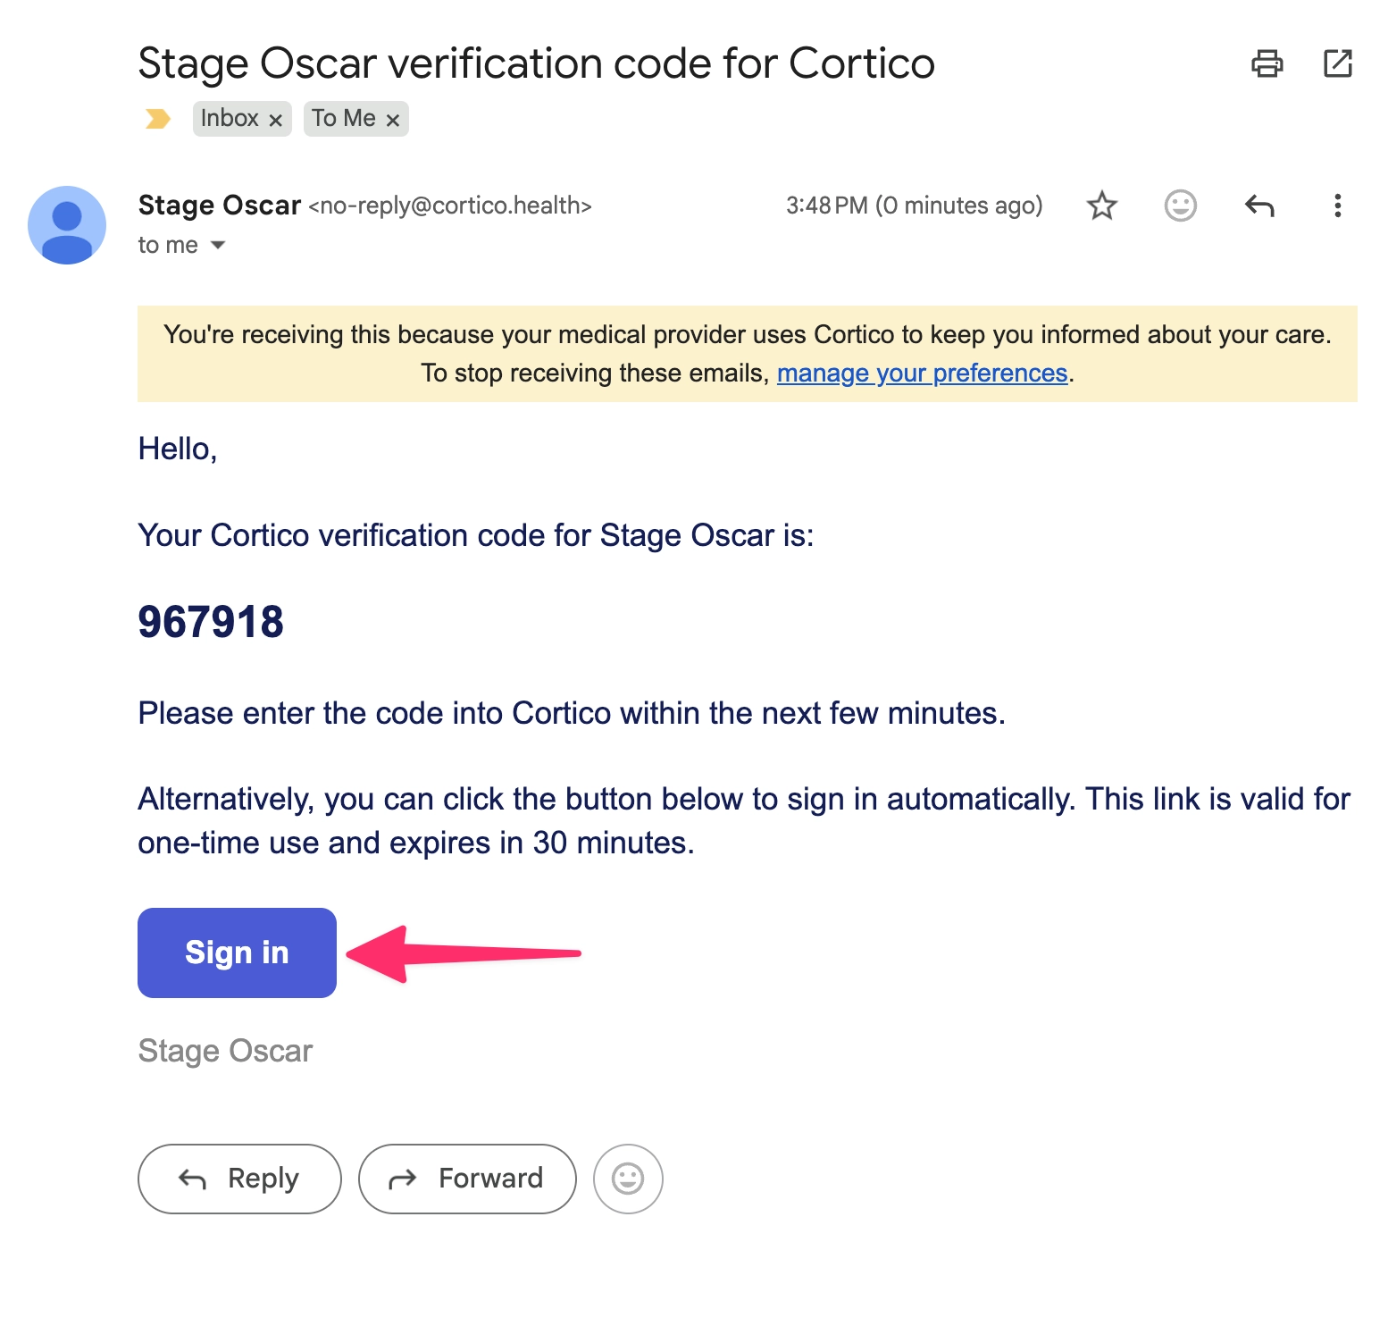Expand the 'to me' recipient details
The width and height of the screenshot is (1388, 1326).
[x=218, y=246]
